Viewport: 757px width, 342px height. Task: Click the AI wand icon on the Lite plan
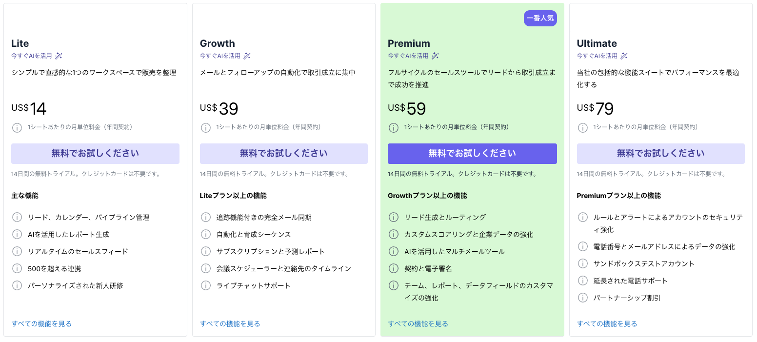tap(60, 56)
